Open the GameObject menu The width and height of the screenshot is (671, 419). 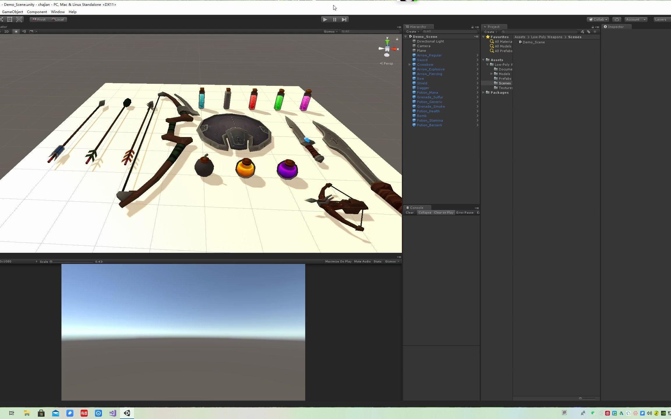pos(12,12)
